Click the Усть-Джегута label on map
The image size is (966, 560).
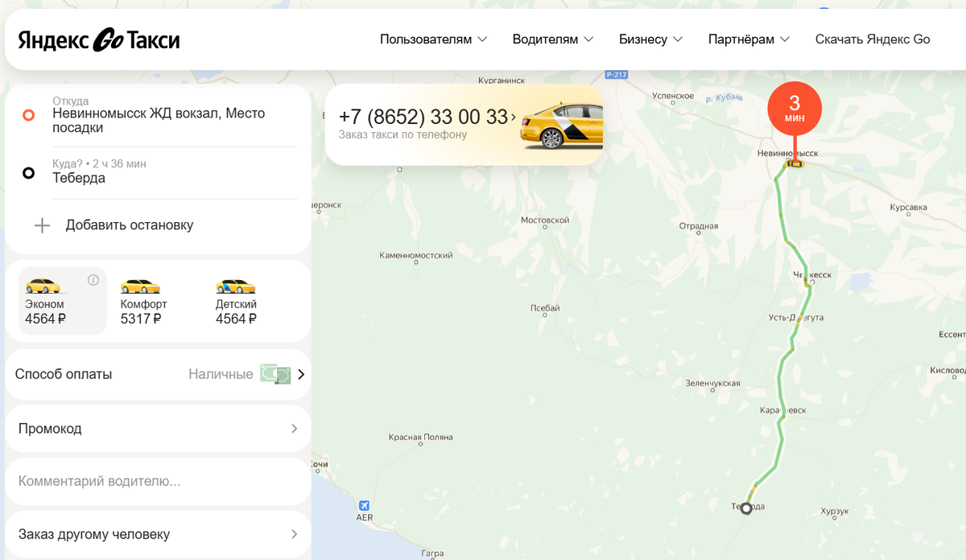(x=796, y=318)
